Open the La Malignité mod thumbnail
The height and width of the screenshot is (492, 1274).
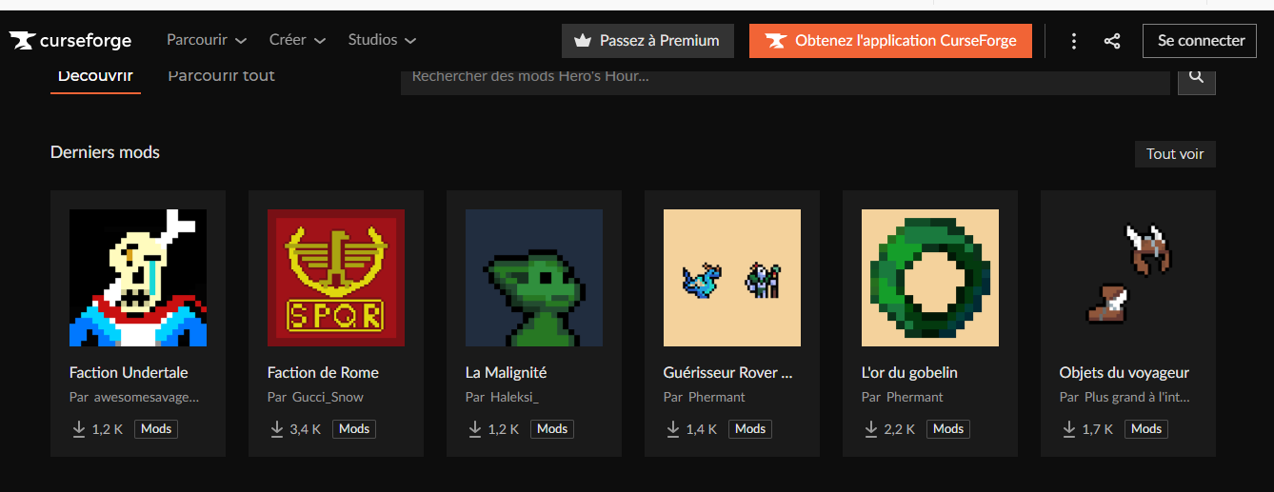[x=534, y=278]
